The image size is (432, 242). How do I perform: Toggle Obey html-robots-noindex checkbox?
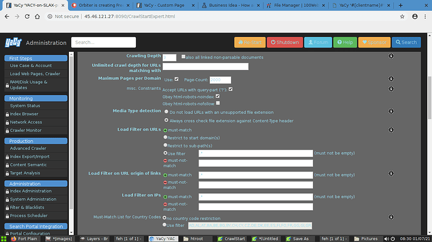point(218,96)
